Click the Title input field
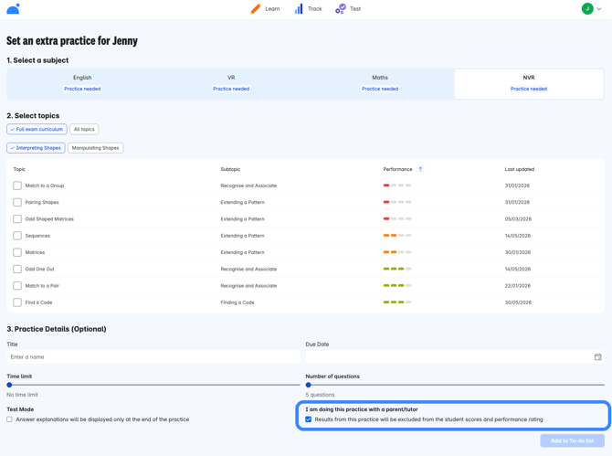 click(x=153, y=356)
